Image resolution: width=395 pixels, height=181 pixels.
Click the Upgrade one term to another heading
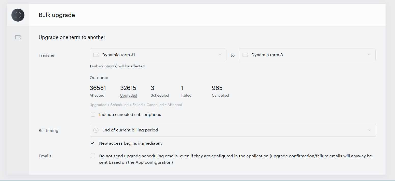72,37
